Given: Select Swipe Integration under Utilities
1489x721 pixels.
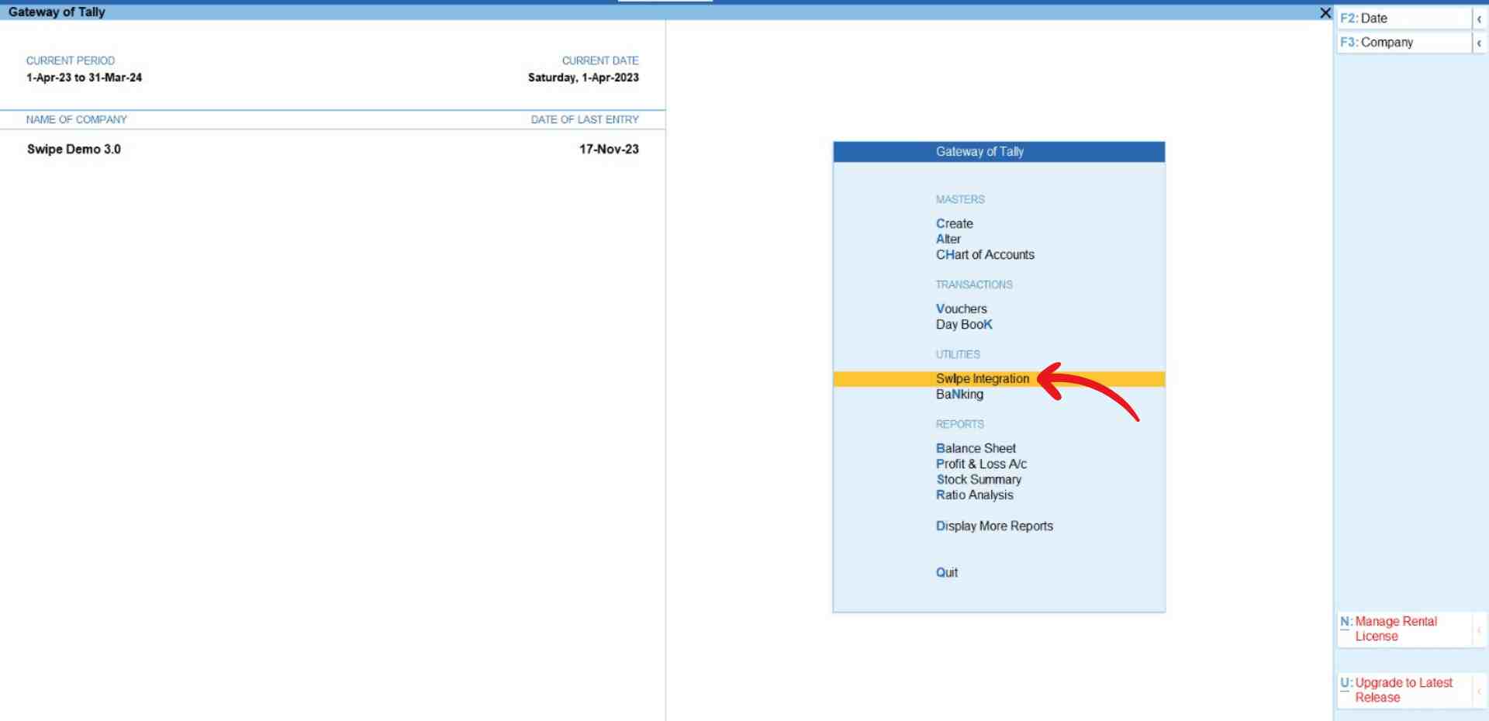Looking at the screenshot, I should pyautogui.click(x=999, y=378).
